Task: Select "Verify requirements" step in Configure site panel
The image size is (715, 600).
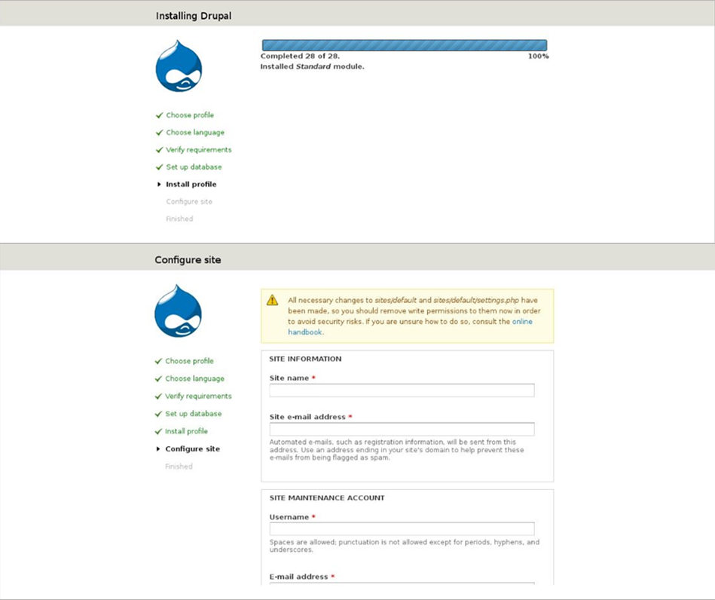Action: pos(198,396)
